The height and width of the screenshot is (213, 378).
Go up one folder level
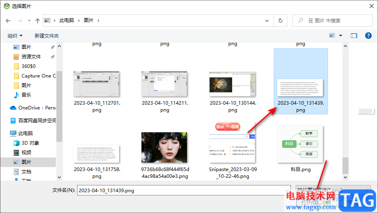(x=38, y=21)
